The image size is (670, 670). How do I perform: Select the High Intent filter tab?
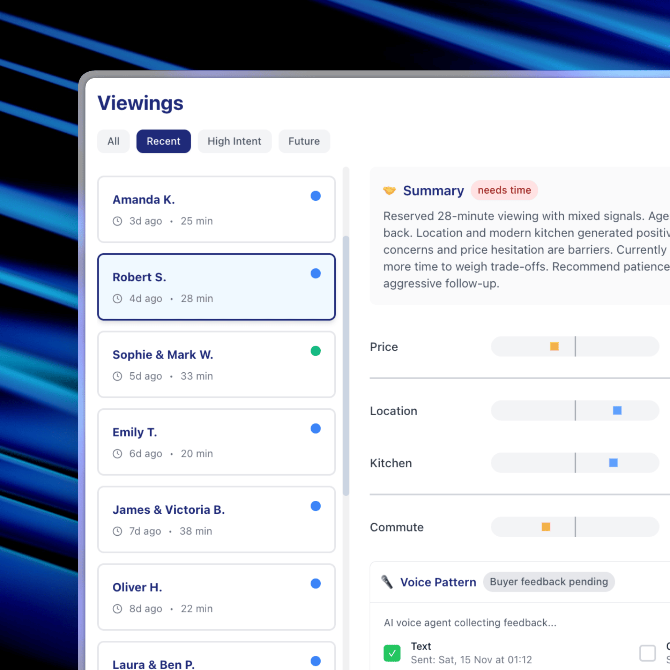point(234,141)
